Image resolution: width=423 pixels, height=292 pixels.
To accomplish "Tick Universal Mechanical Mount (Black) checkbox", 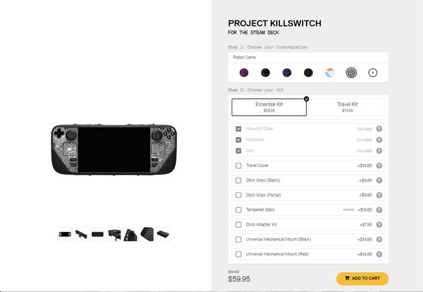I will point(238,239).
